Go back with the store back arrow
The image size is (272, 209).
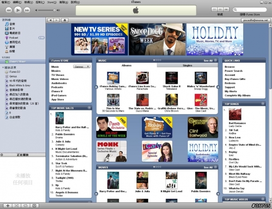(x=50, y=20)
